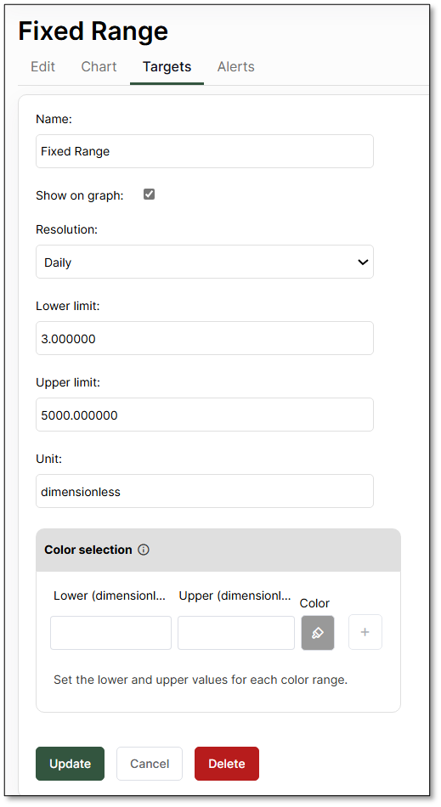Click the Lower limit field showing 3.000000

click(x=204, y=338)
